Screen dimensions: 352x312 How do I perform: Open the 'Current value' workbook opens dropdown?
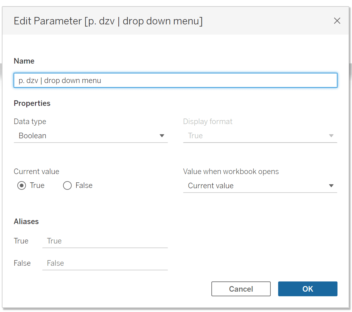(x=260, y=185)
